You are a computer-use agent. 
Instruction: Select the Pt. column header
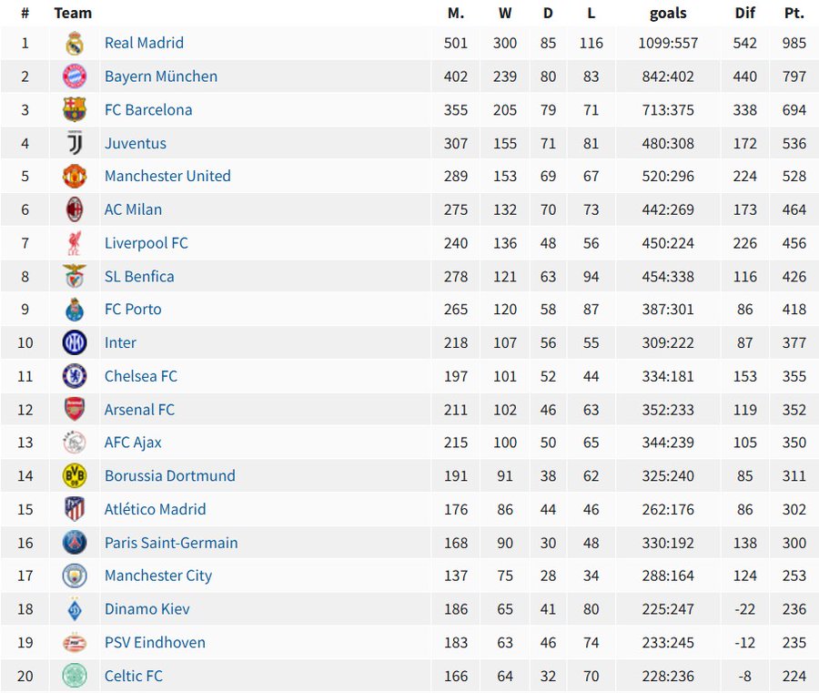coord(794,13)
